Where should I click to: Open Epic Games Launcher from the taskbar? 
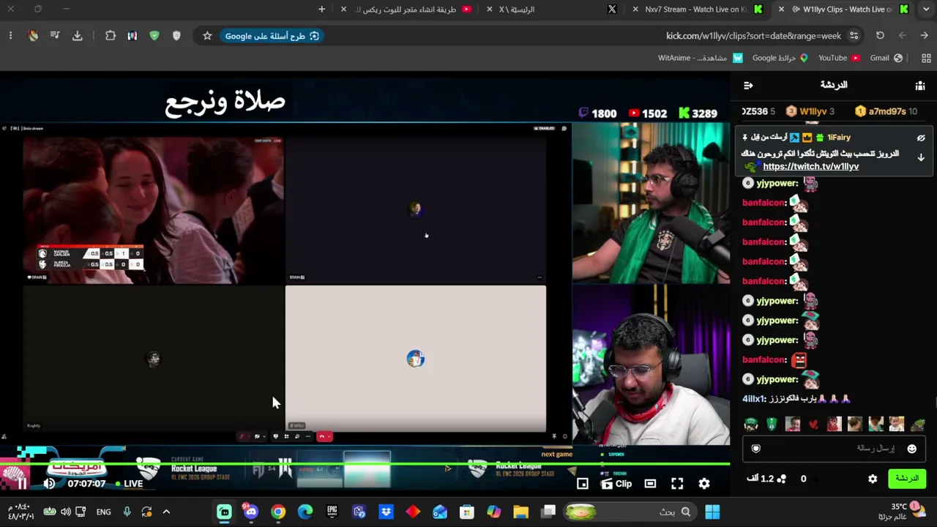click(332, 512)
